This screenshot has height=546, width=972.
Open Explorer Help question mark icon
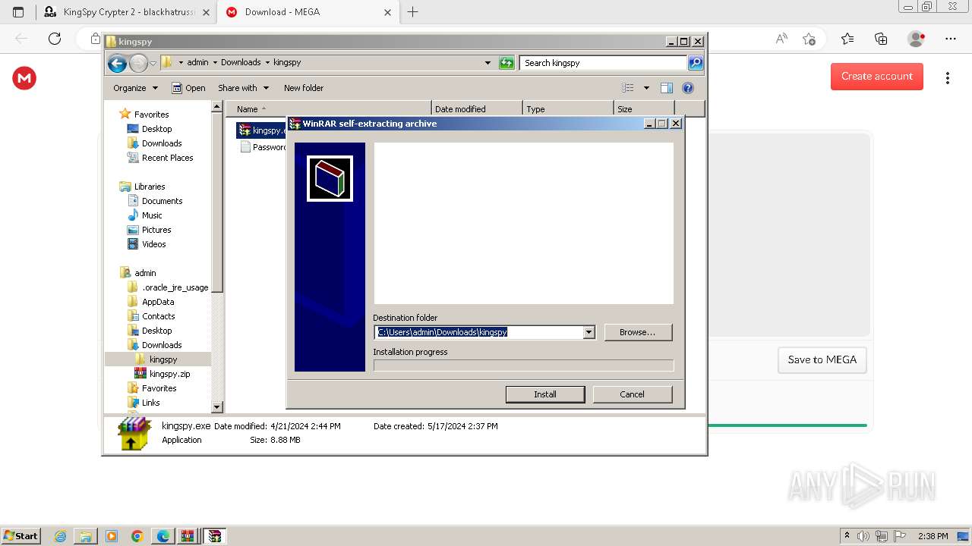click(688, 88)
